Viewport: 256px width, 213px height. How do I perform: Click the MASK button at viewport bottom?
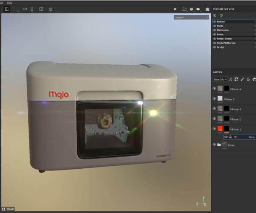(8, 209)
